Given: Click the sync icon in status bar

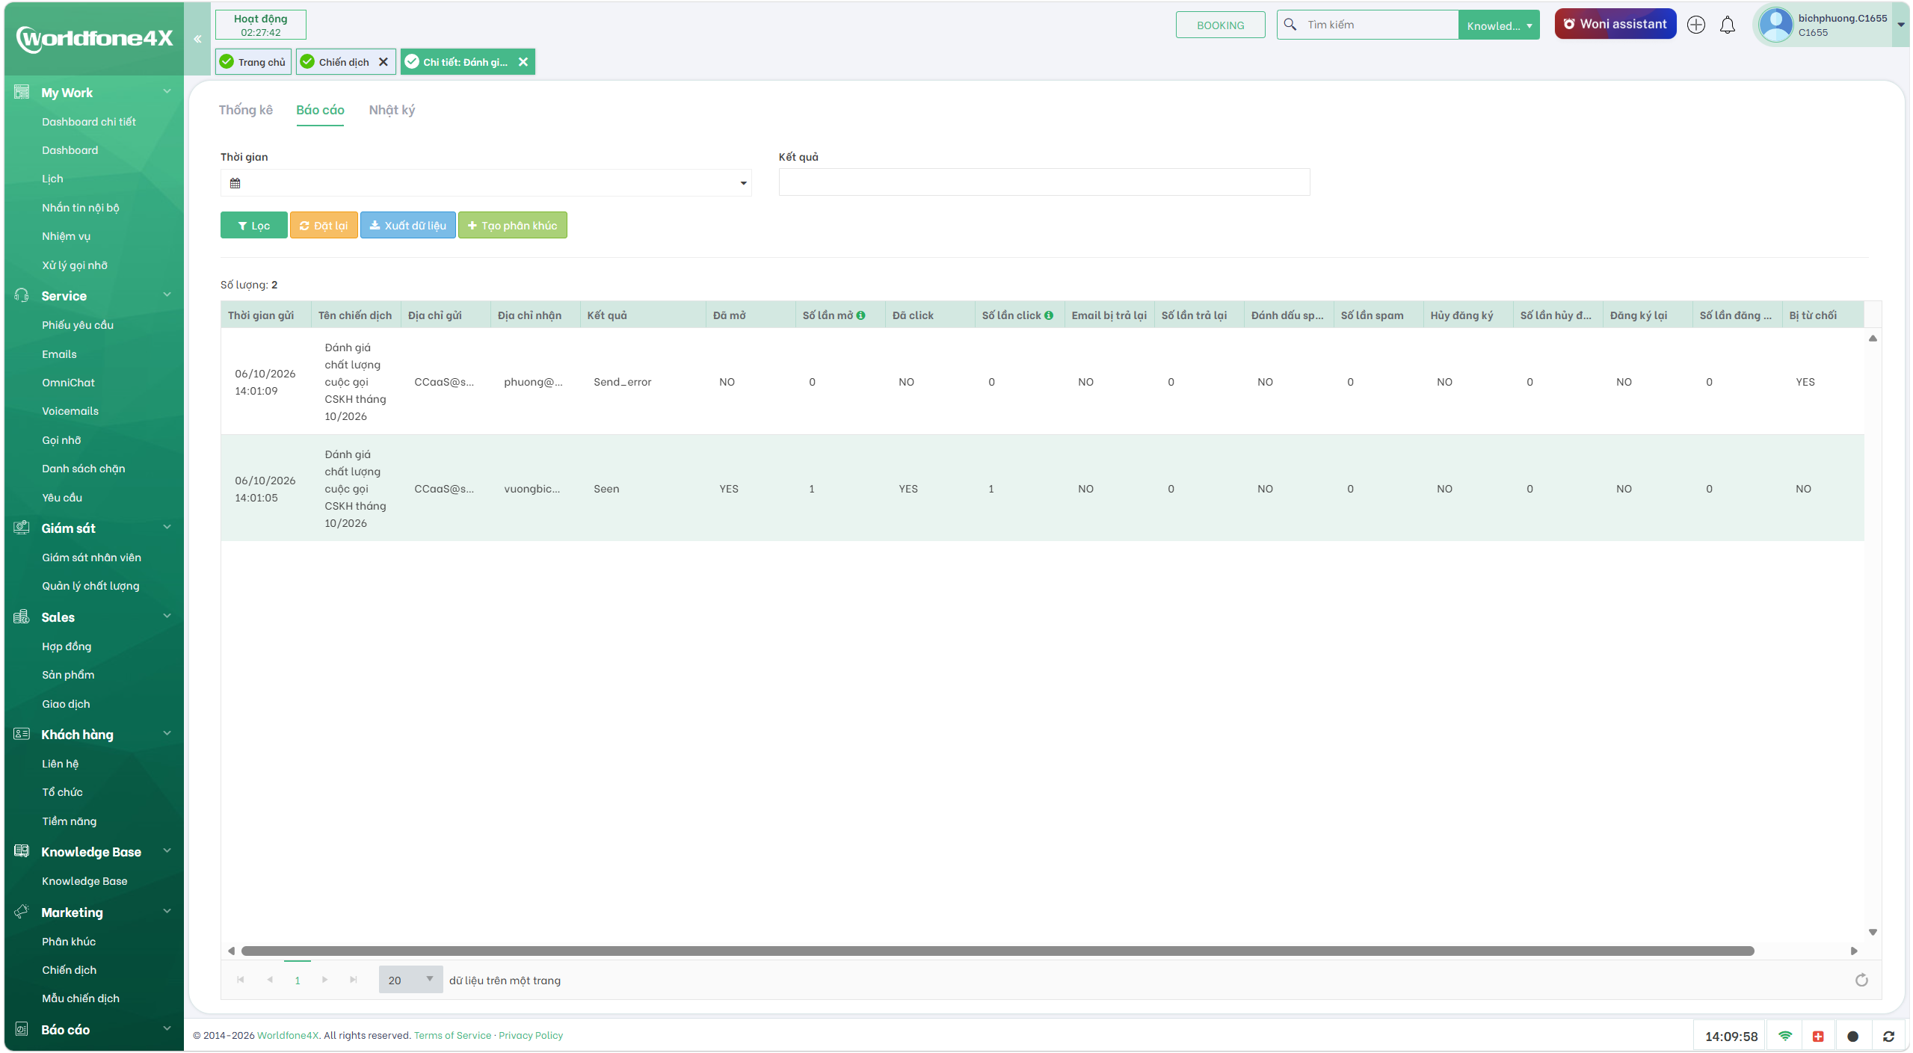Looking at the screenshot, I should pyautogui.click(x=1888, y=1036).
